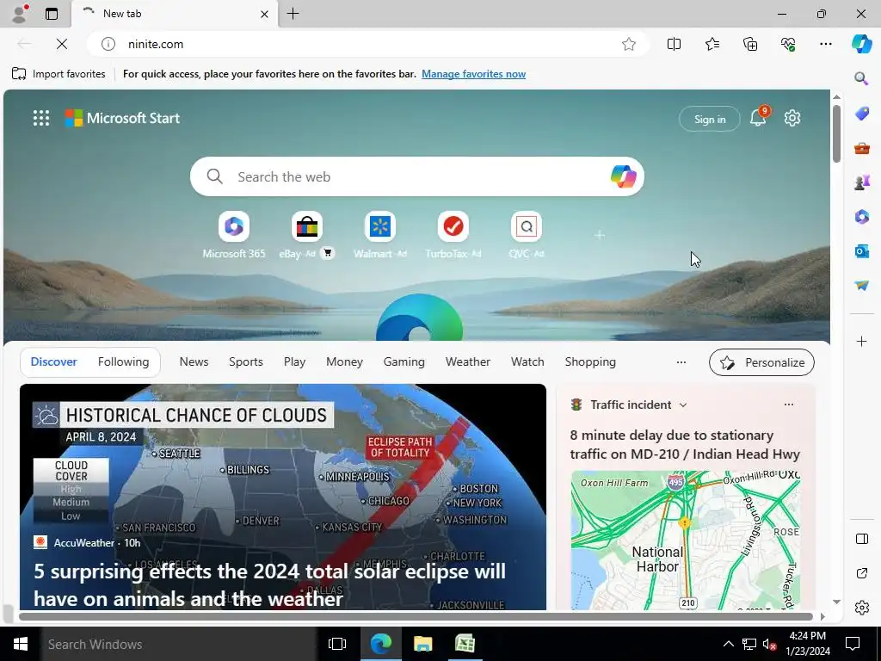Open the traffic map thumbnail
The height and width of the screenshot is (661, 881).
tap(686, 541)
